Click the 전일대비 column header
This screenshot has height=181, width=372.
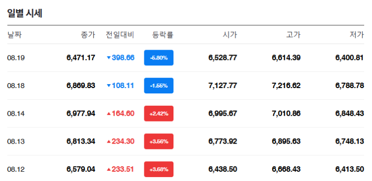pos(120,35)
